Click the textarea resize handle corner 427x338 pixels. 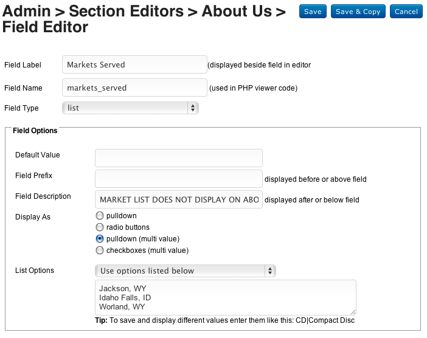tap(353, 311)
